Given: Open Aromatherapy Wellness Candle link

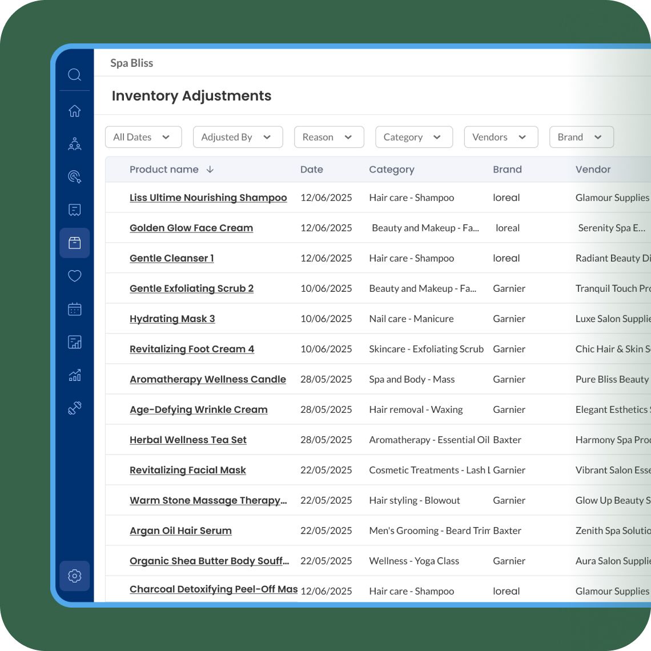Looking at the screenshot, I should [x=208, y=380].
